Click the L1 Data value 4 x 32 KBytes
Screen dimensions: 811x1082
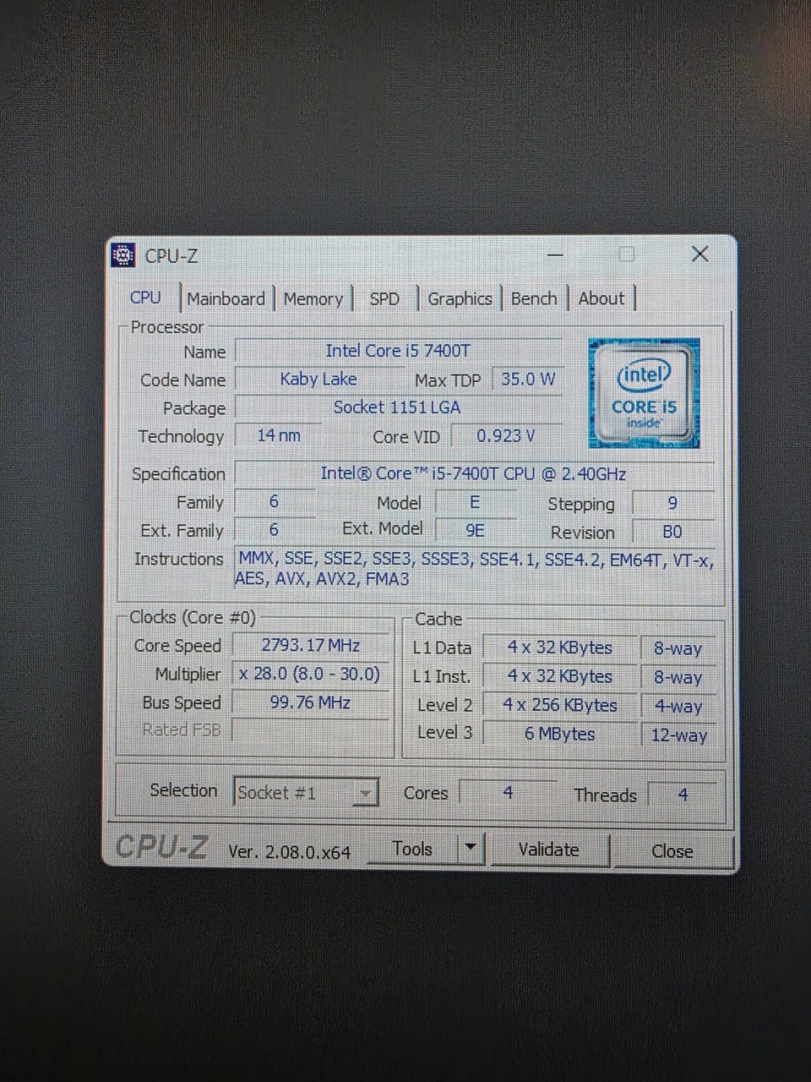pyautogui.click(x=559, y=648)
